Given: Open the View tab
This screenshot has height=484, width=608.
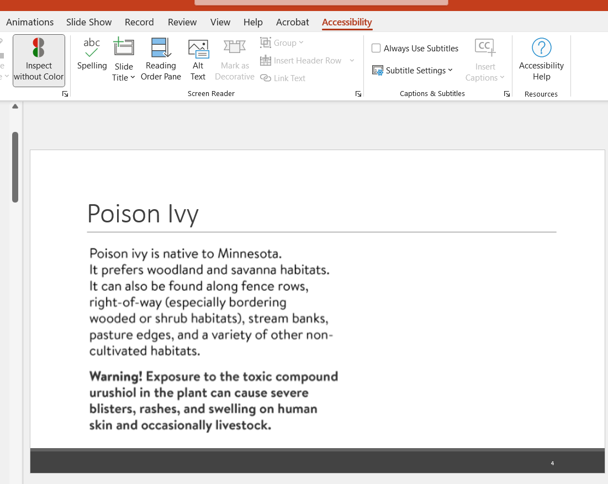Looking at the screenshot, I should click(220, 22).
